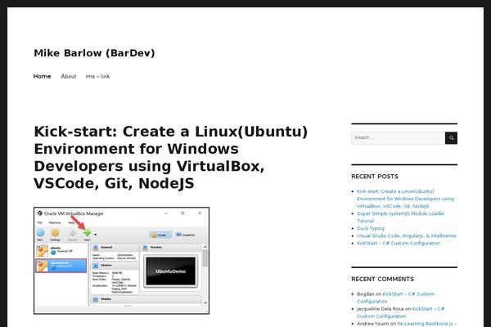Go to the Home menu item

43,76
